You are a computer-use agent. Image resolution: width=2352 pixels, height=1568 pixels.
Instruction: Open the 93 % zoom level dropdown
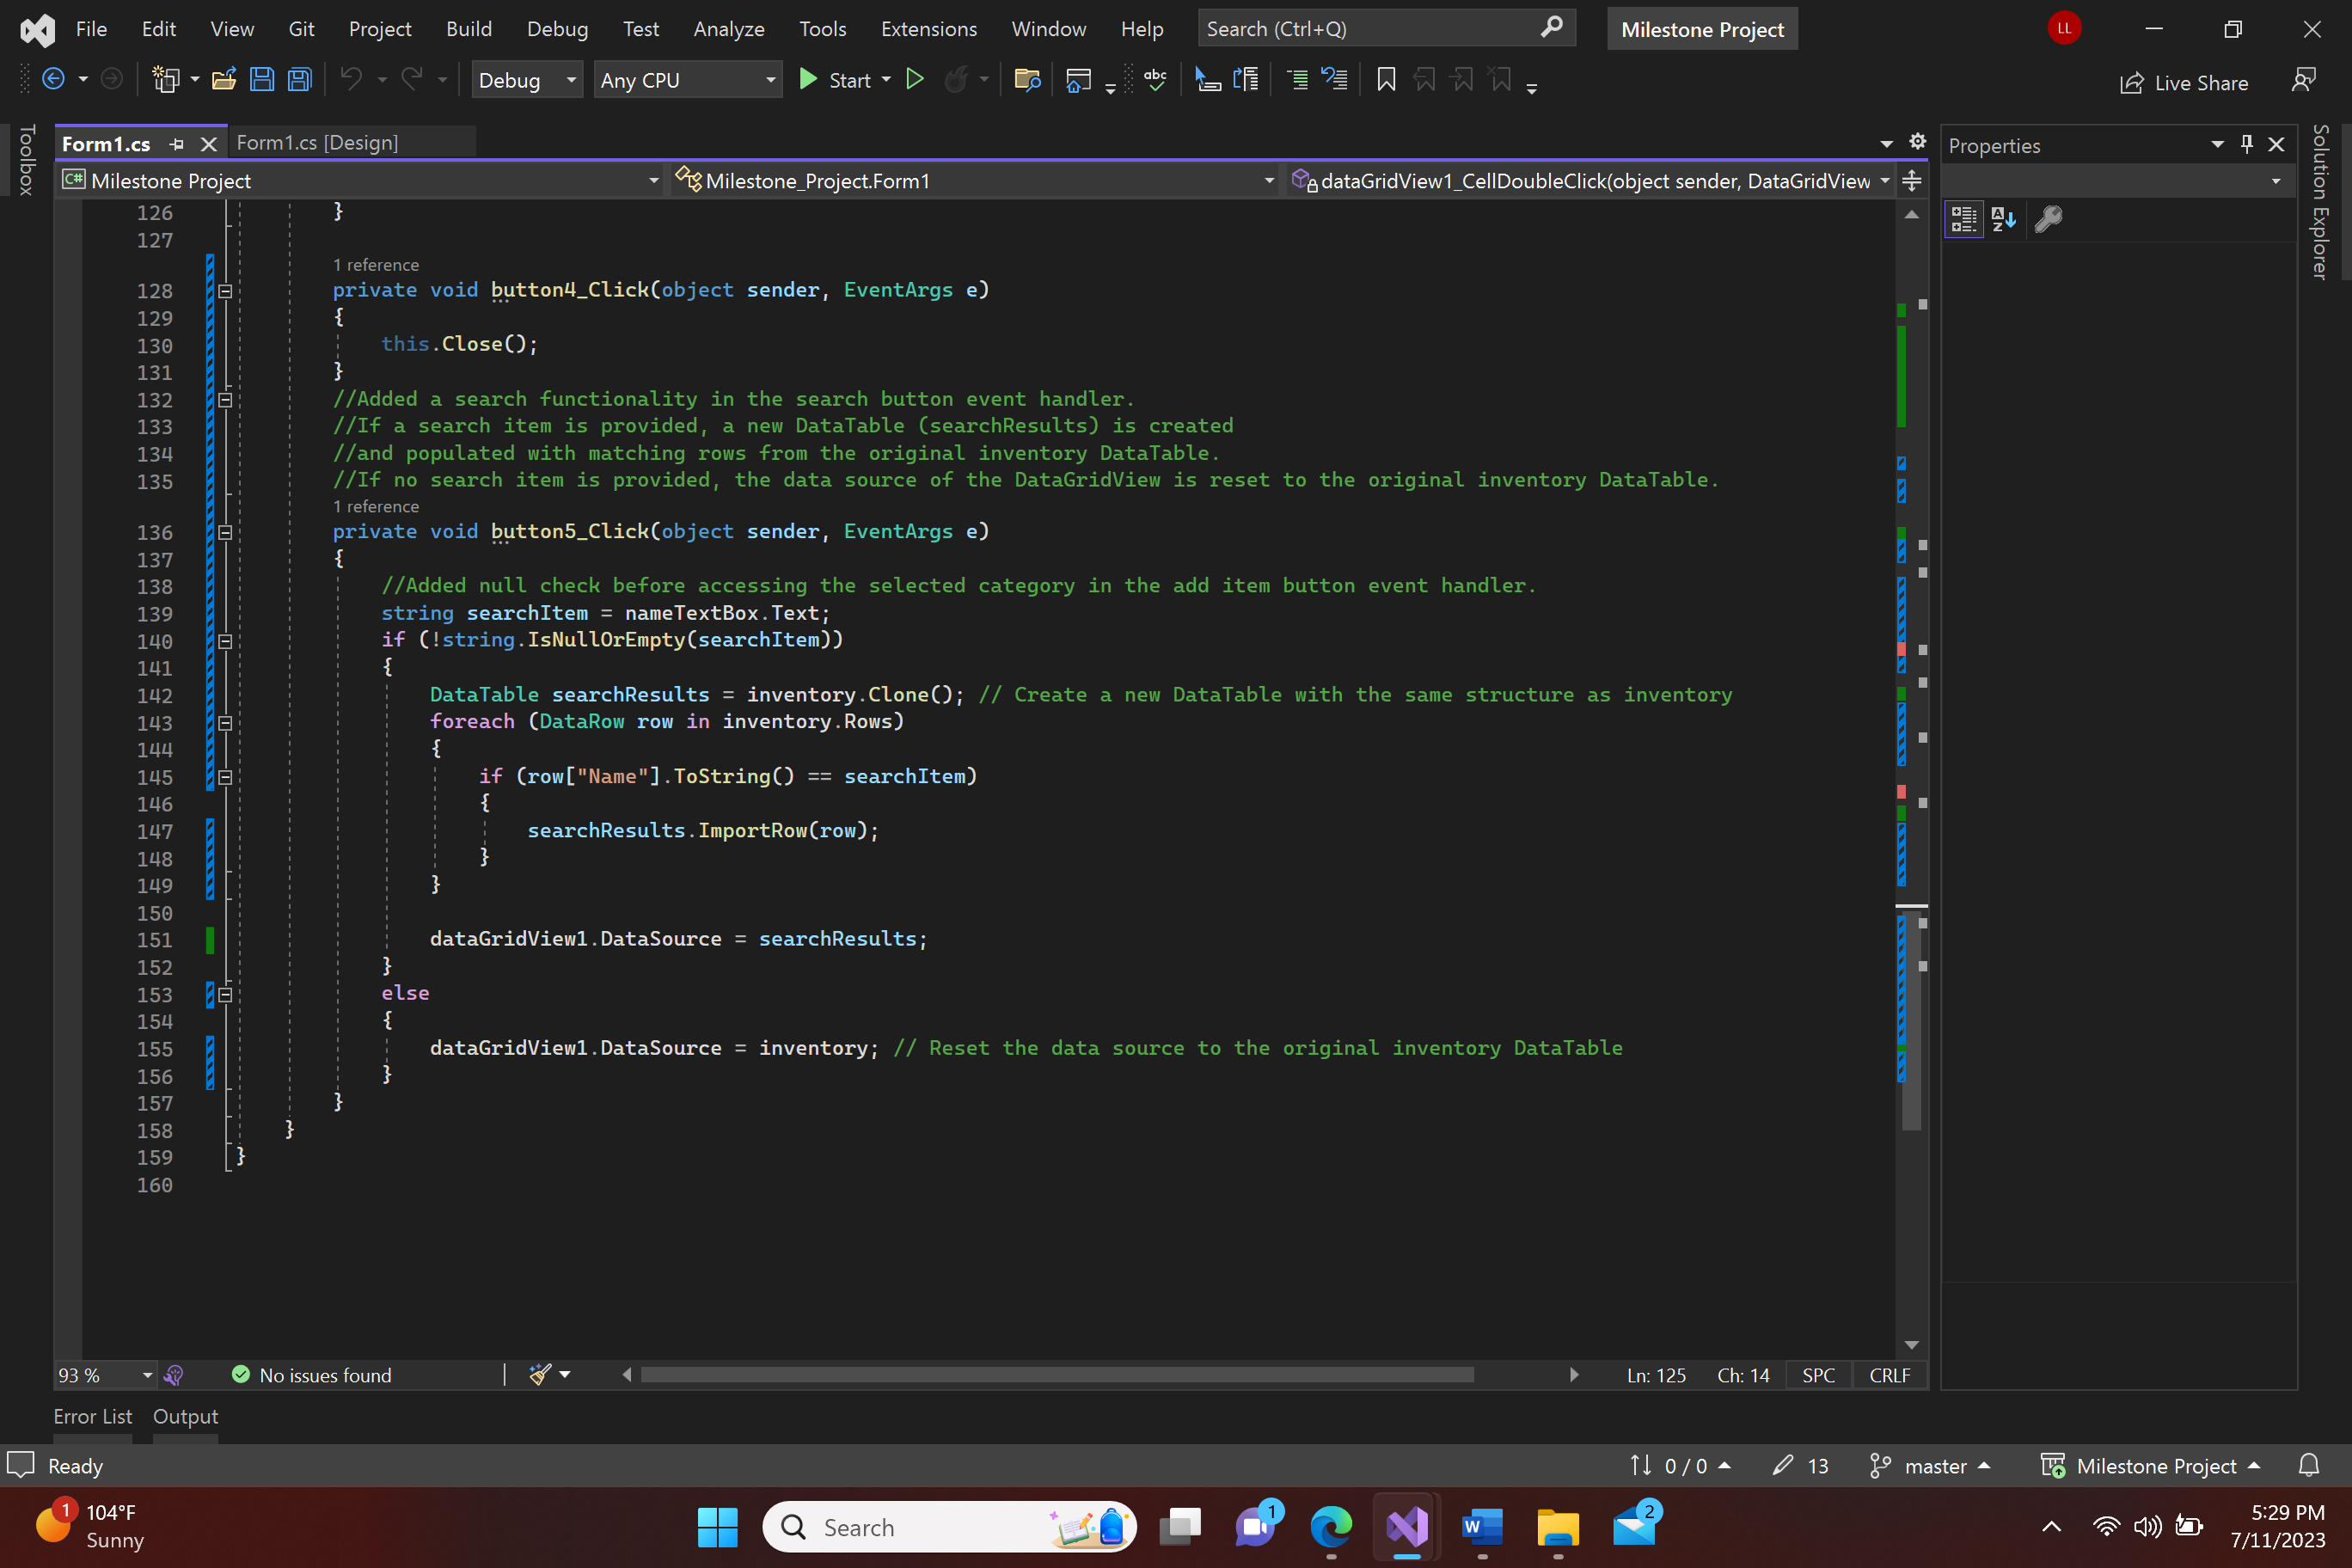(x=105, y=1375)
